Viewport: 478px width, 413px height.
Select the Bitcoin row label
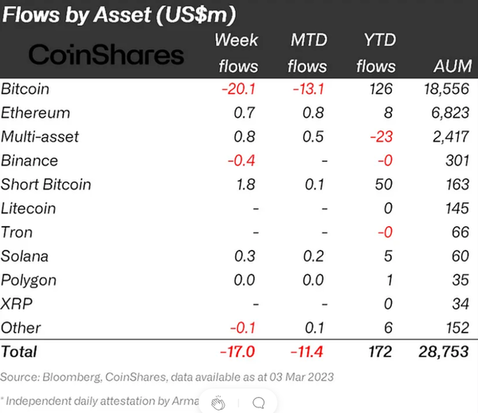tap(25, 89)
